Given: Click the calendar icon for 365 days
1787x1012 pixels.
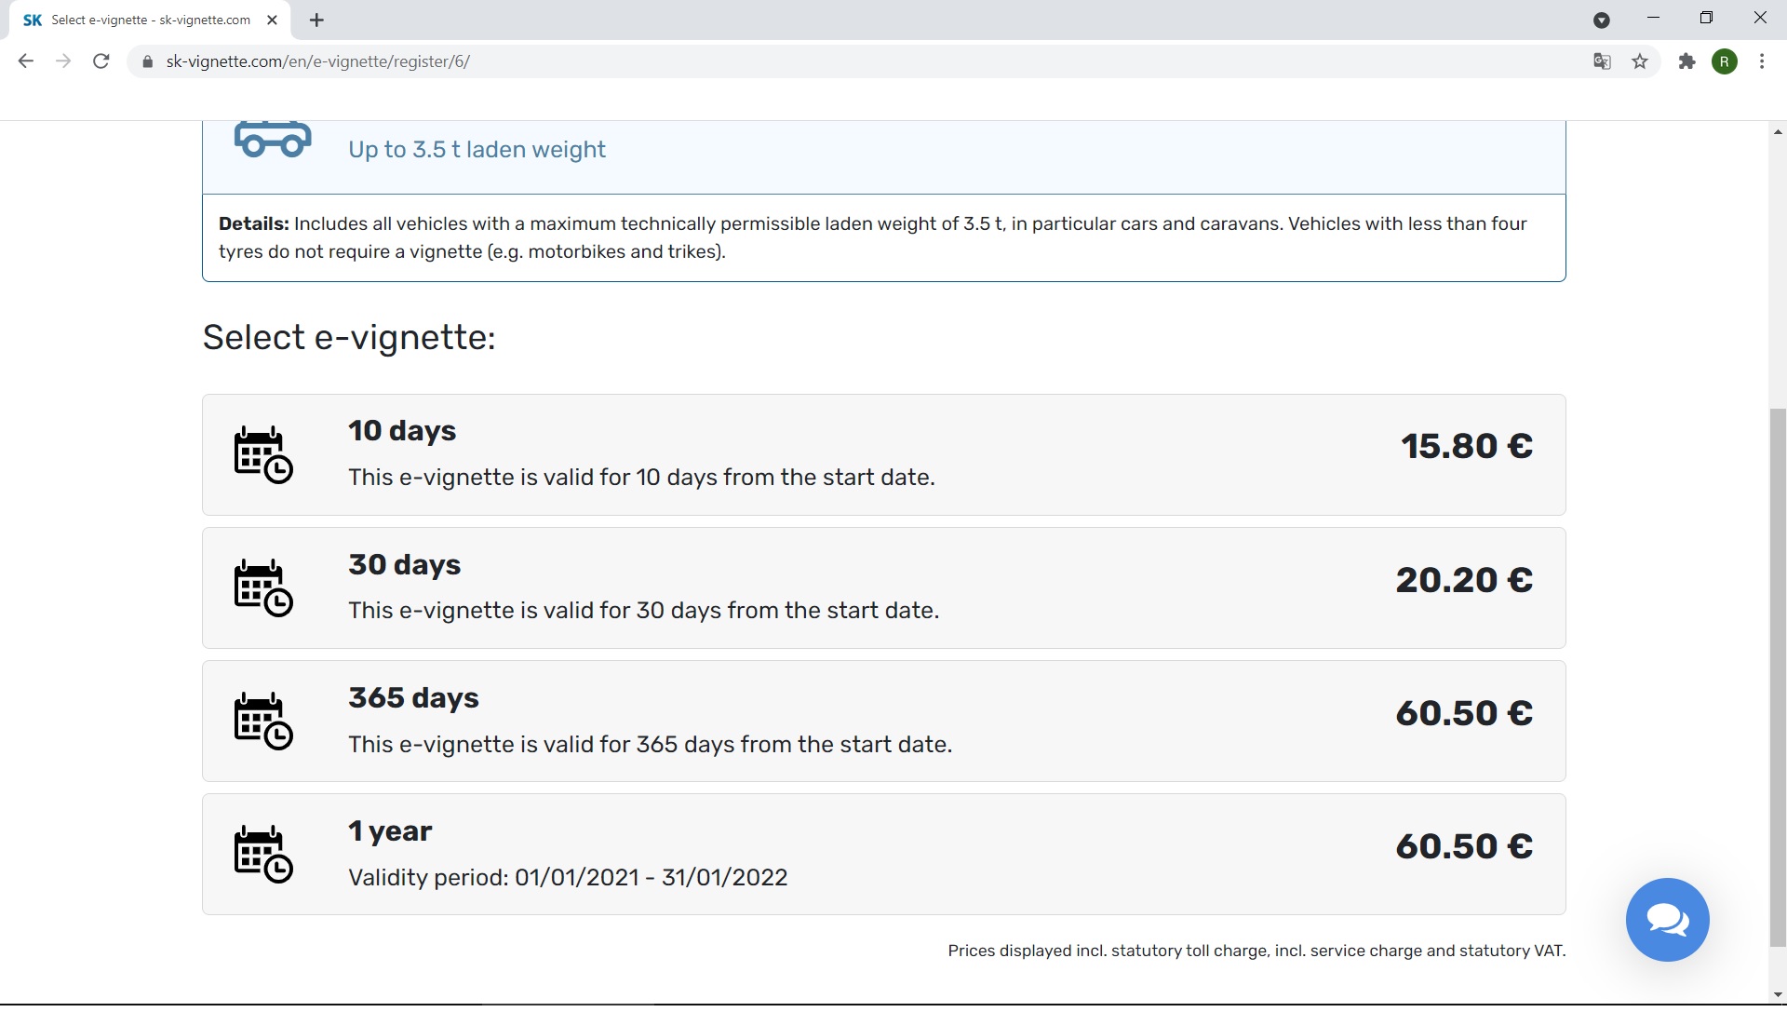Looking at the screenshot, I should pos(262,721).
